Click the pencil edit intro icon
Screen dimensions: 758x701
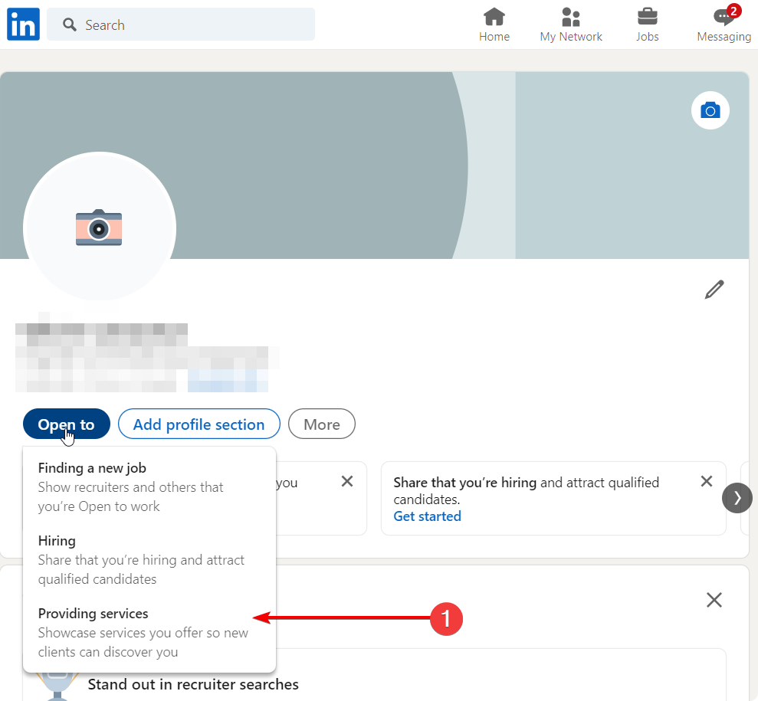pos(714,290)
